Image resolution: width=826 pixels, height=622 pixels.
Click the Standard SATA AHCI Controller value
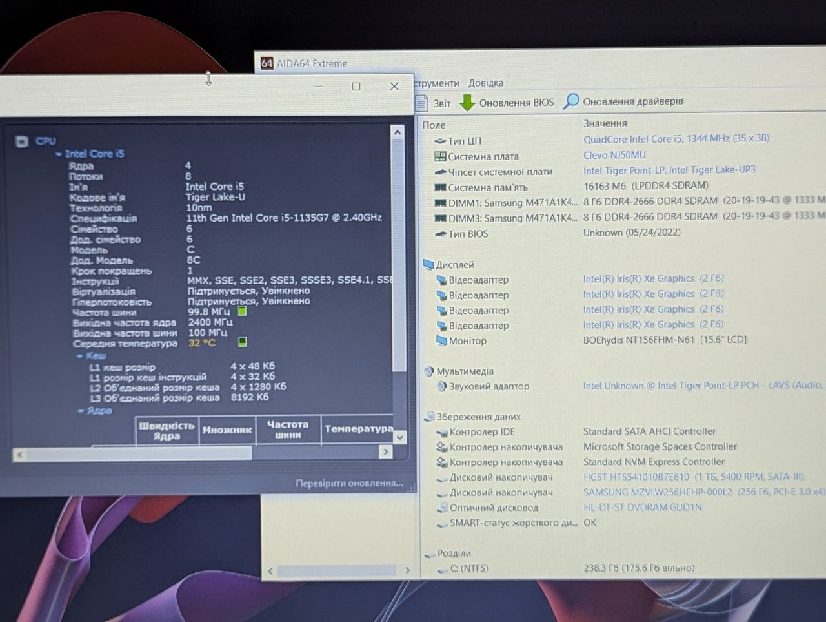click(x=649, y=431)
